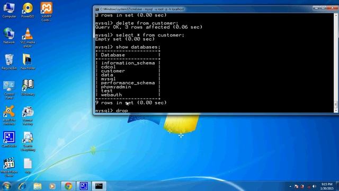Switch to the cmd window in the taskbar

99,186
